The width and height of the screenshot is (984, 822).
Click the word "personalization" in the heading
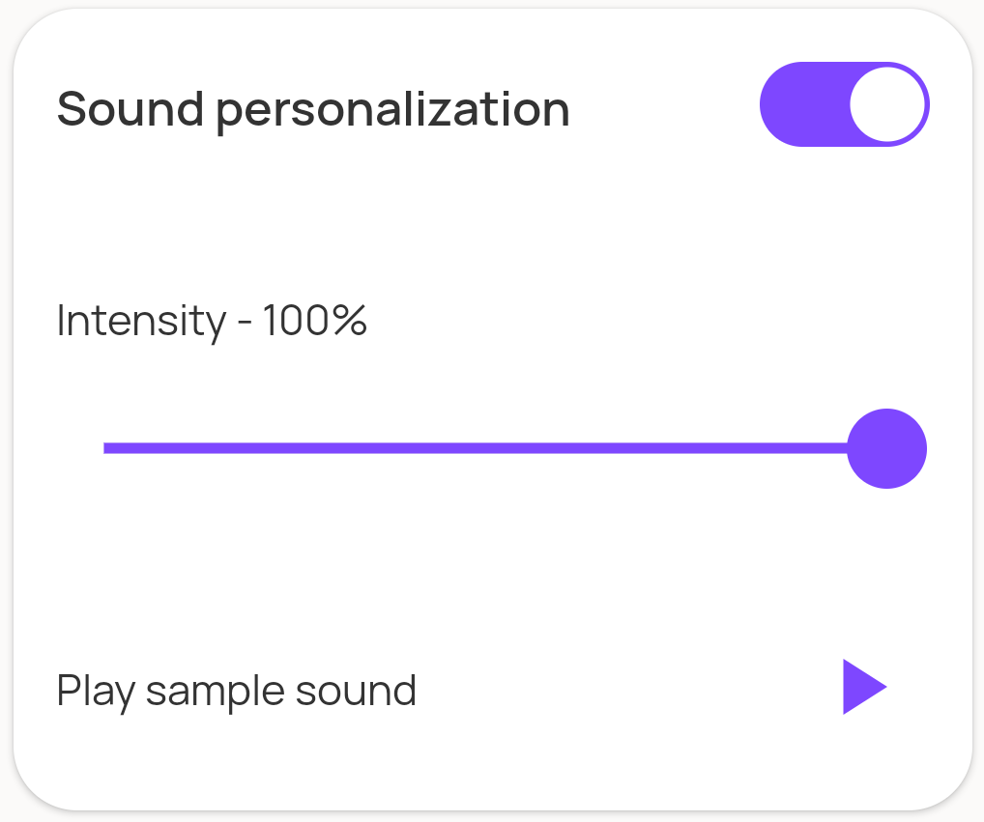coord(392,109)
